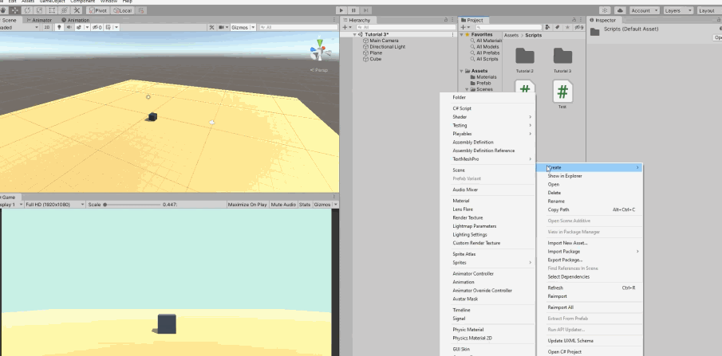This screenshot has width=722, height=356.
Task: Toggle scene lighting with the lightbulb icon
Action: [x=59, y=27]
